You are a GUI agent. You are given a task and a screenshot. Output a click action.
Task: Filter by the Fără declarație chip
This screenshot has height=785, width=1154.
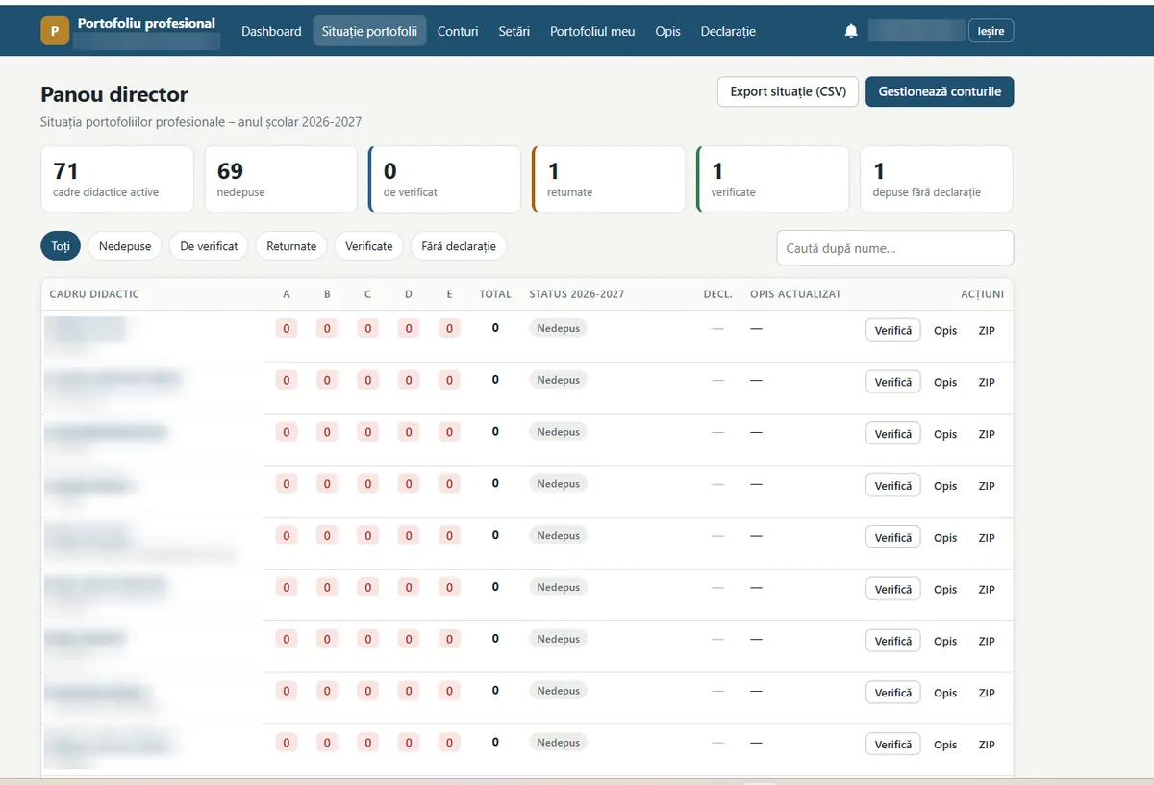459,246
